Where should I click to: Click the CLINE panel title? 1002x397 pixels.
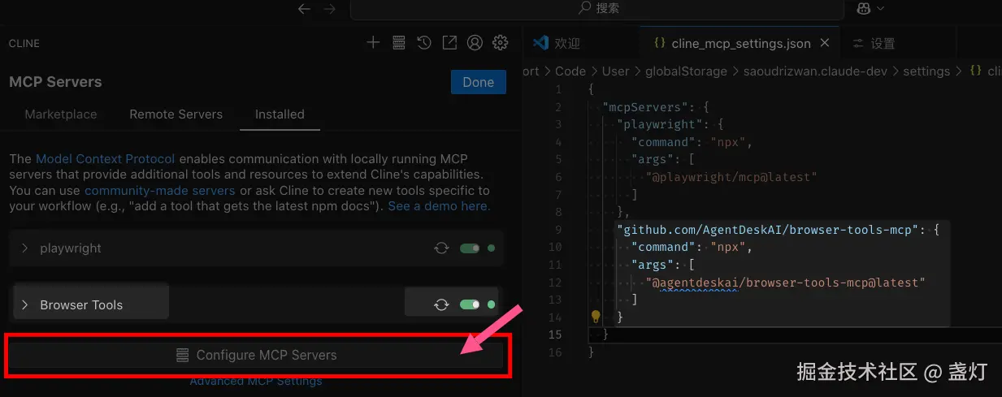pos(24,43)
